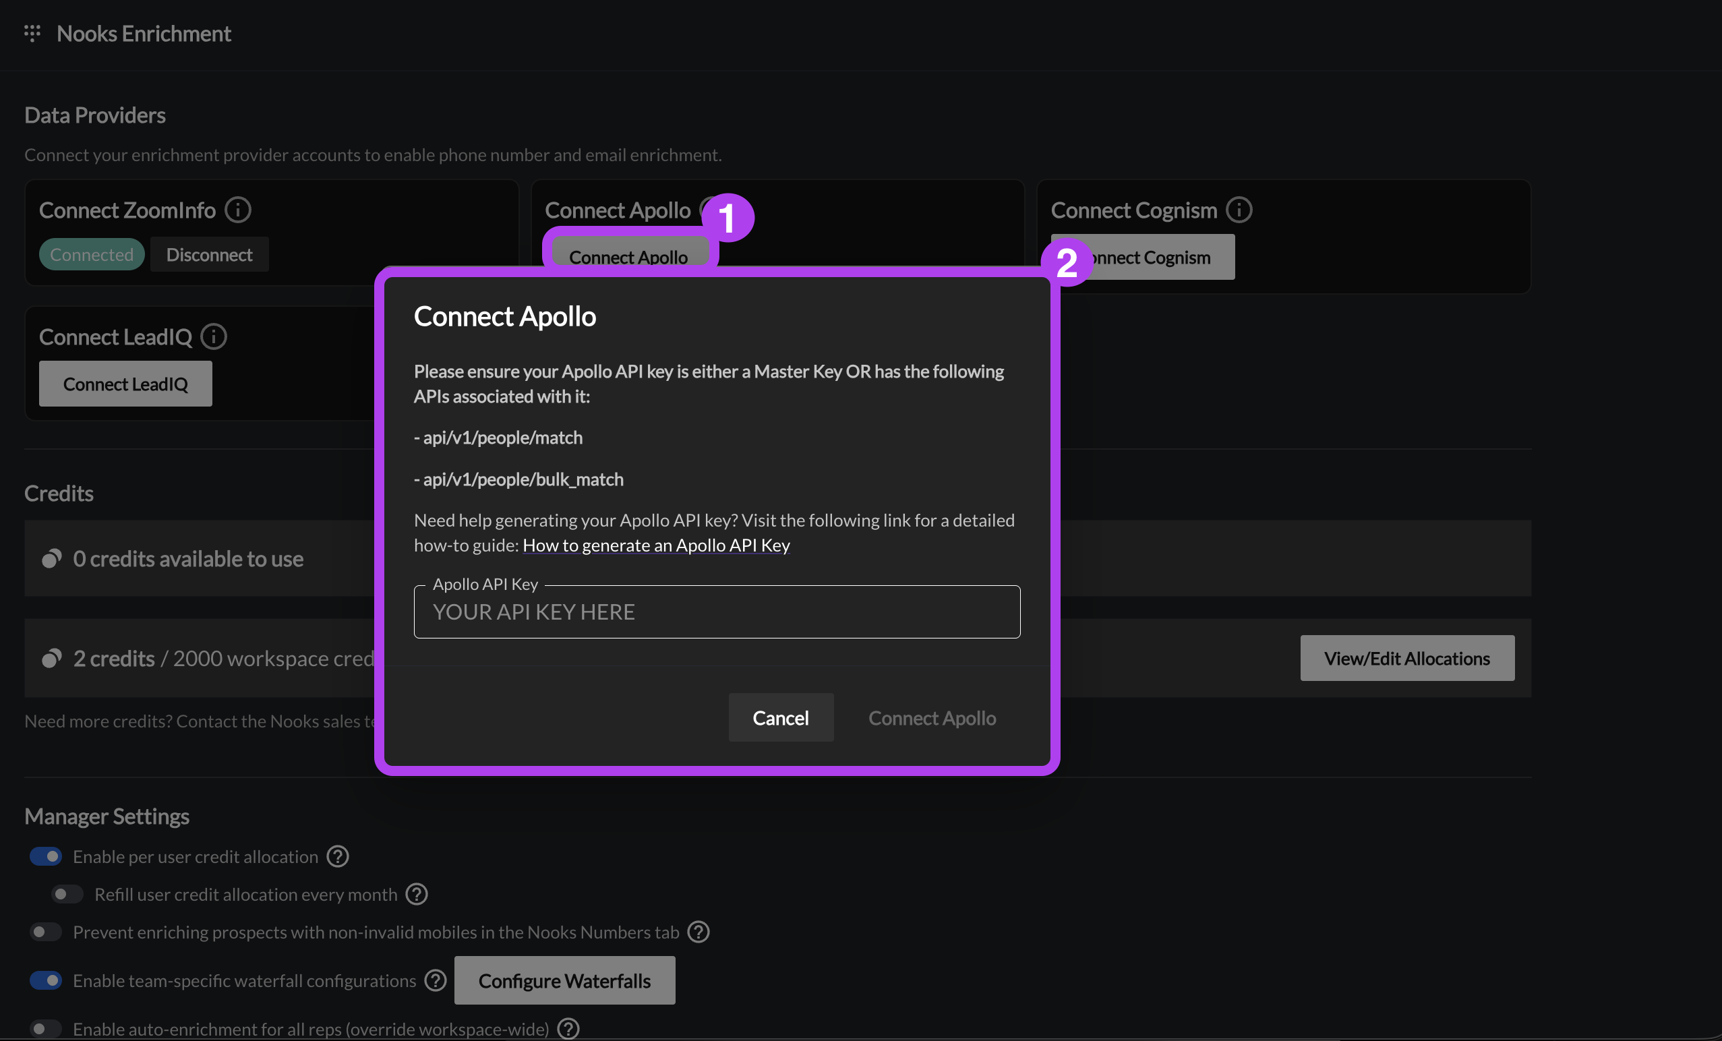Open help for auto-enrichment for all reps
This screenshot has height=1041, width=1722.
point(569,1029)
